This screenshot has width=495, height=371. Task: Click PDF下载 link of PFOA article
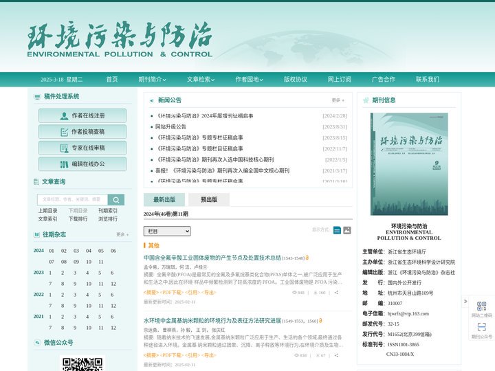(172, 293)
